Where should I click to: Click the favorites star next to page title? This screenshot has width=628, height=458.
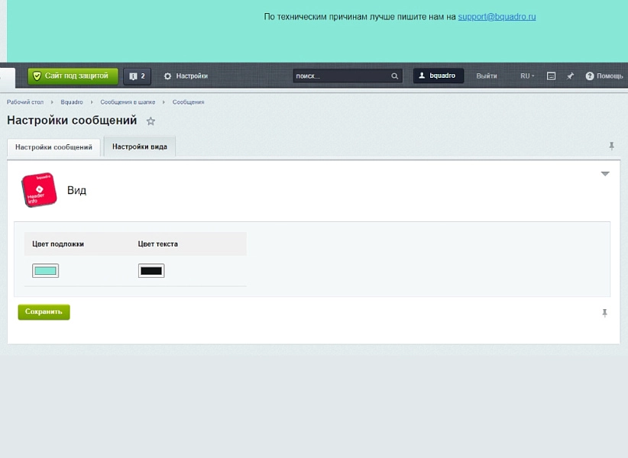(151, 121)
